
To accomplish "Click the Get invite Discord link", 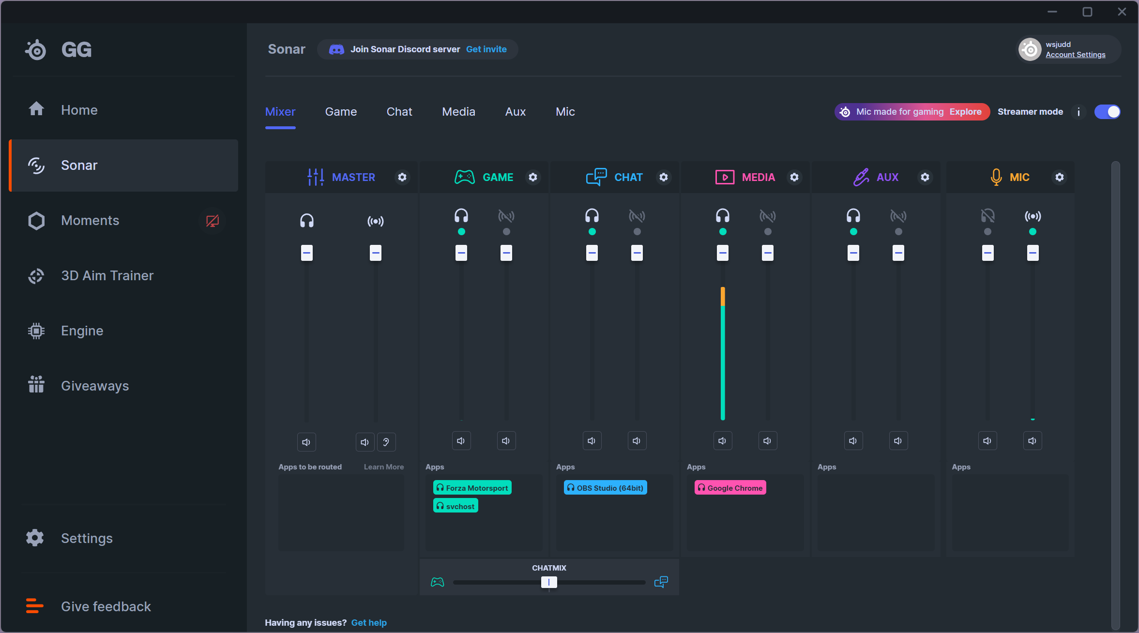I will 486,49.
